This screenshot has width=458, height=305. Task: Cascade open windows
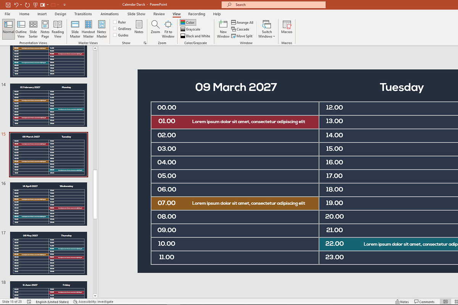tap(240, 29)
